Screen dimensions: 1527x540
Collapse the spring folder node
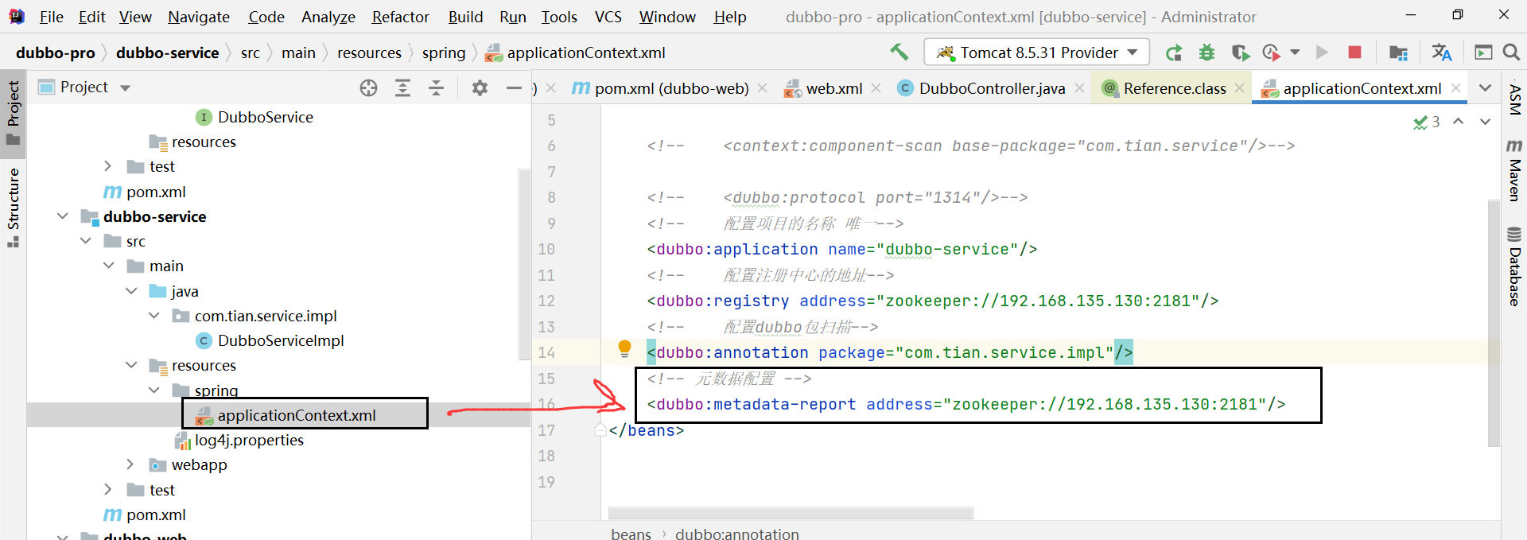click(154, 390)
